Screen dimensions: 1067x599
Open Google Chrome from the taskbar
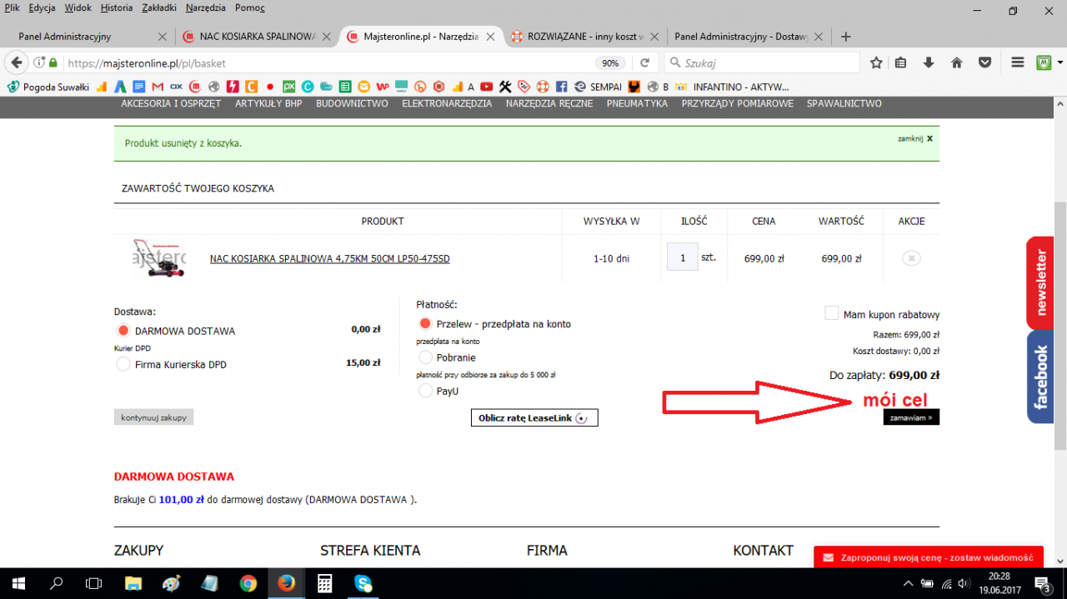pos(248,583)
